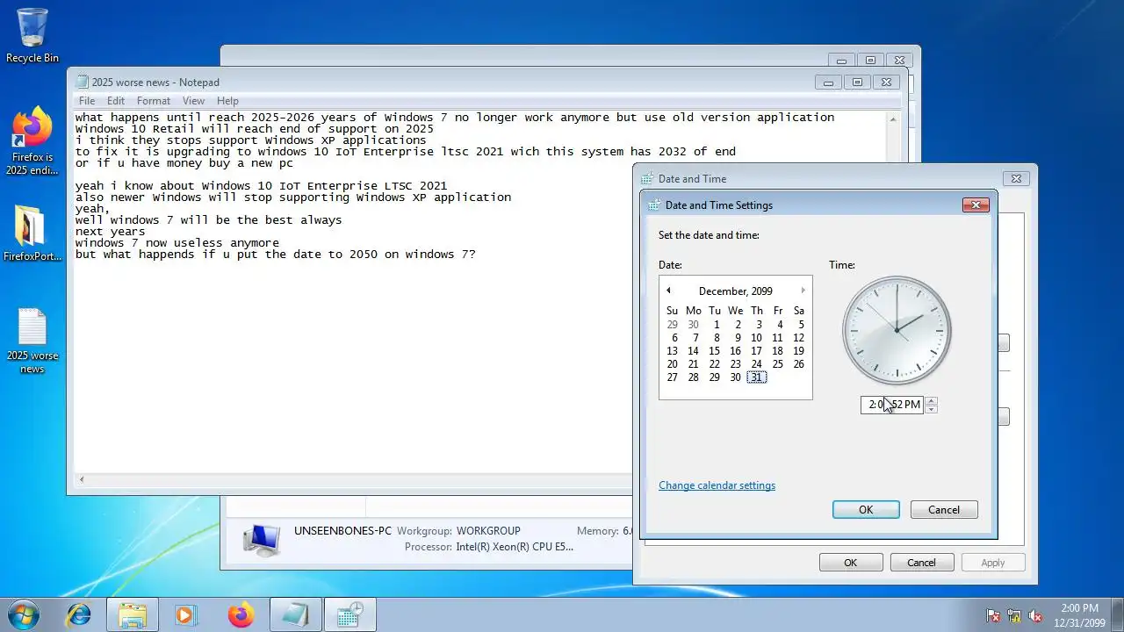Click the December, 2099 calendar header
1124x632 pixels.
pos(736,291)
